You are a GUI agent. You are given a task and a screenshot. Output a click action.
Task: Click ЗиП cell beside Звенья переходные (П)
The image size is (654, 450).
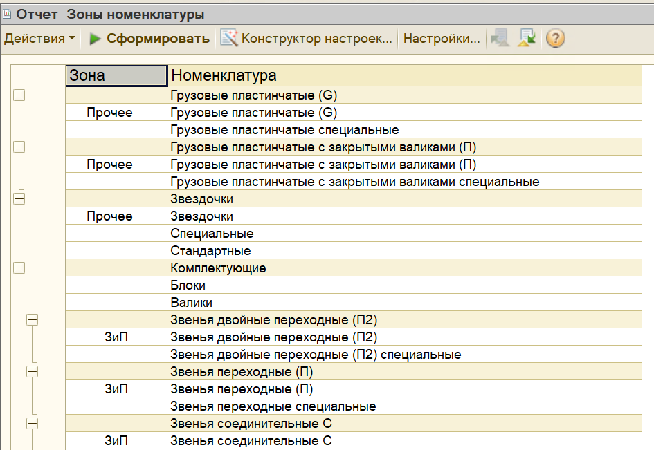116,389
